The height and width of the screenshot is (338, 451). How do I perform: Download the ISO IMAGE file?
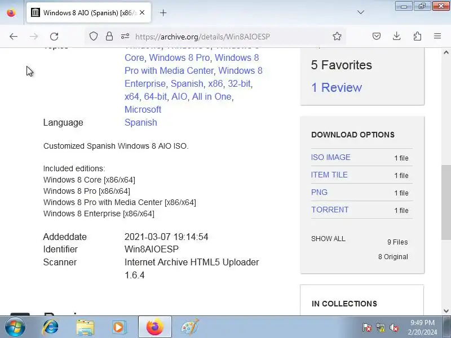point(331,157)
